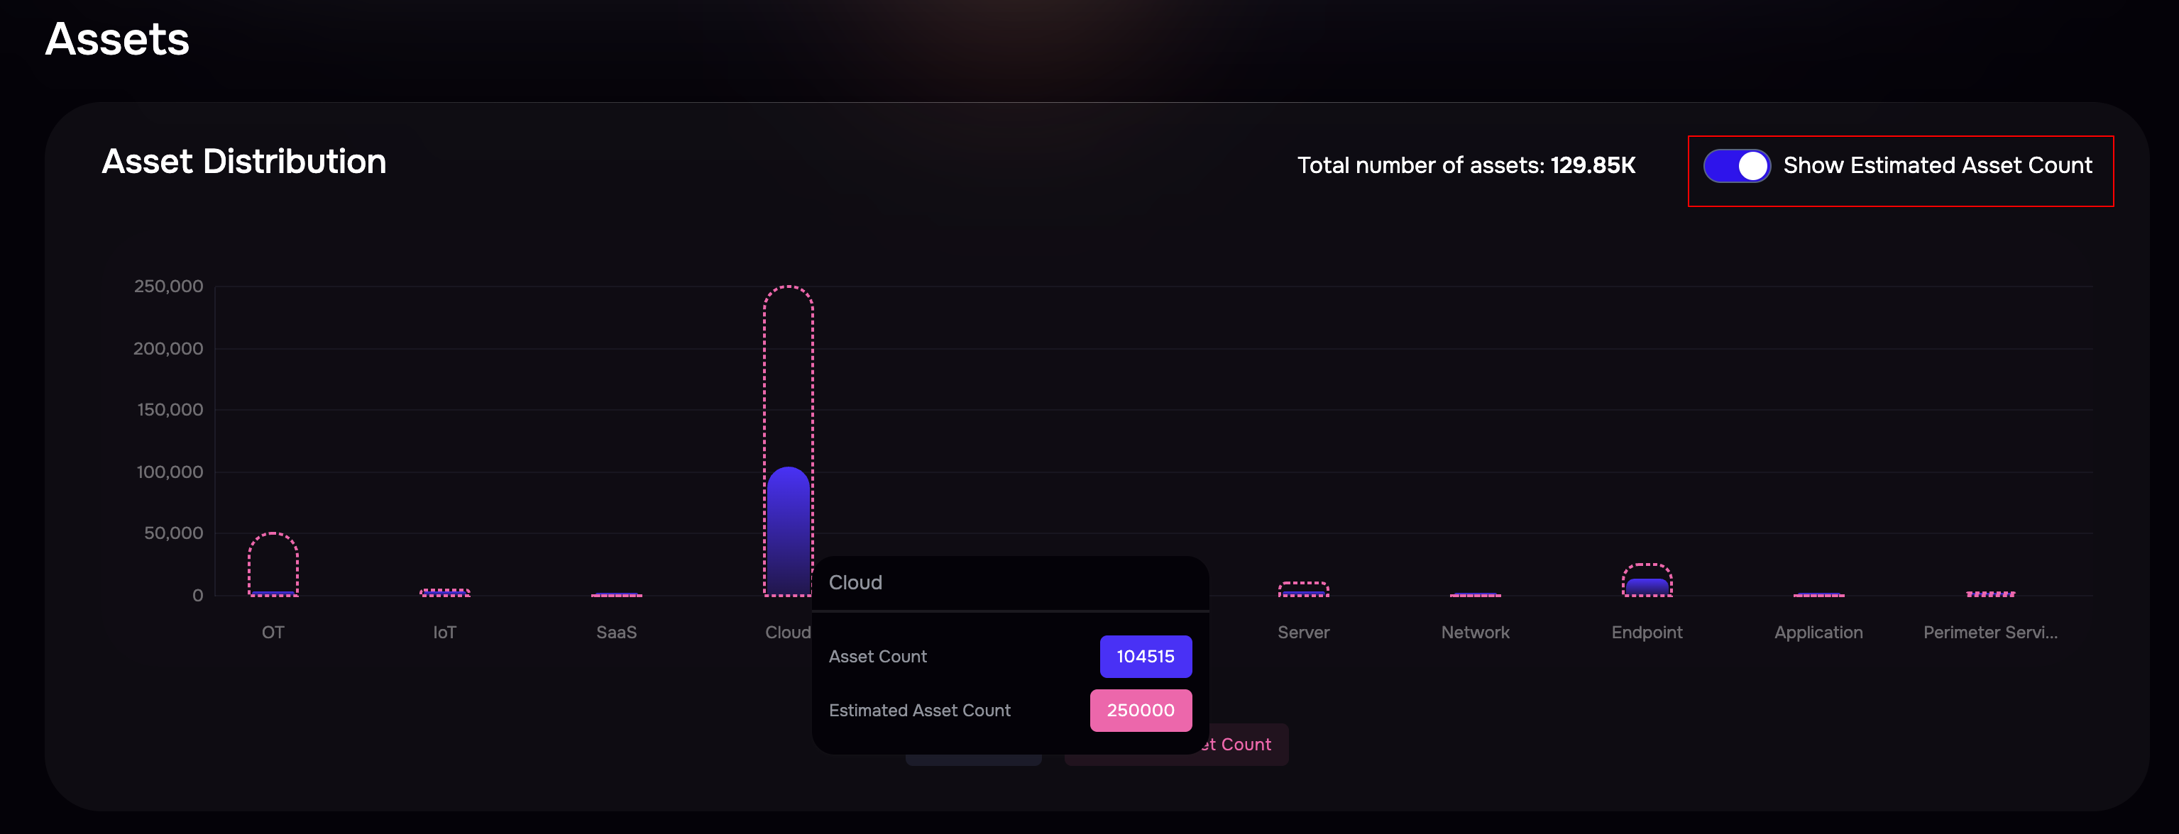Click the Endpoint axis category label
Image resolution: width=2179 pixels, height=834 pixels.
(x=1646, y=632)
